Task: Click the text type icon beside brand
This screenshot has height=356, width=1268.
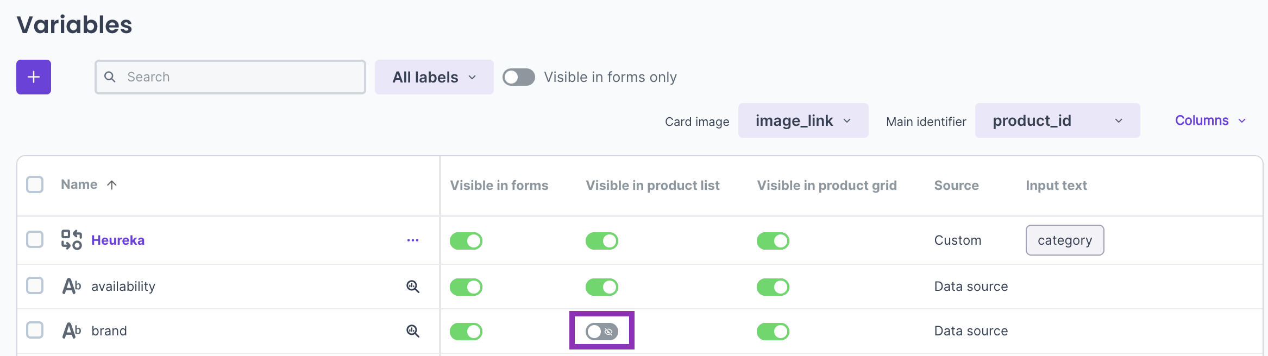Action: [x=72, y=330]
